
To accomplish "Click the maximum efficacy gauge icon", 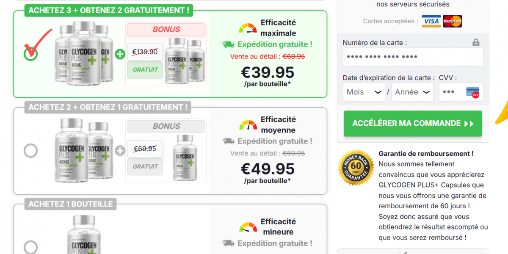I will tap(248, 28).
